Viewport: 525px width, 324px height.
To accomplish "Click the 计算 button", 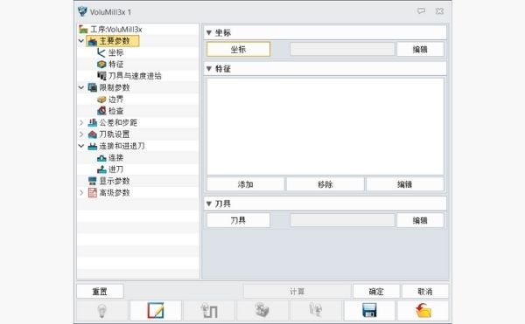I will point(297,292).
